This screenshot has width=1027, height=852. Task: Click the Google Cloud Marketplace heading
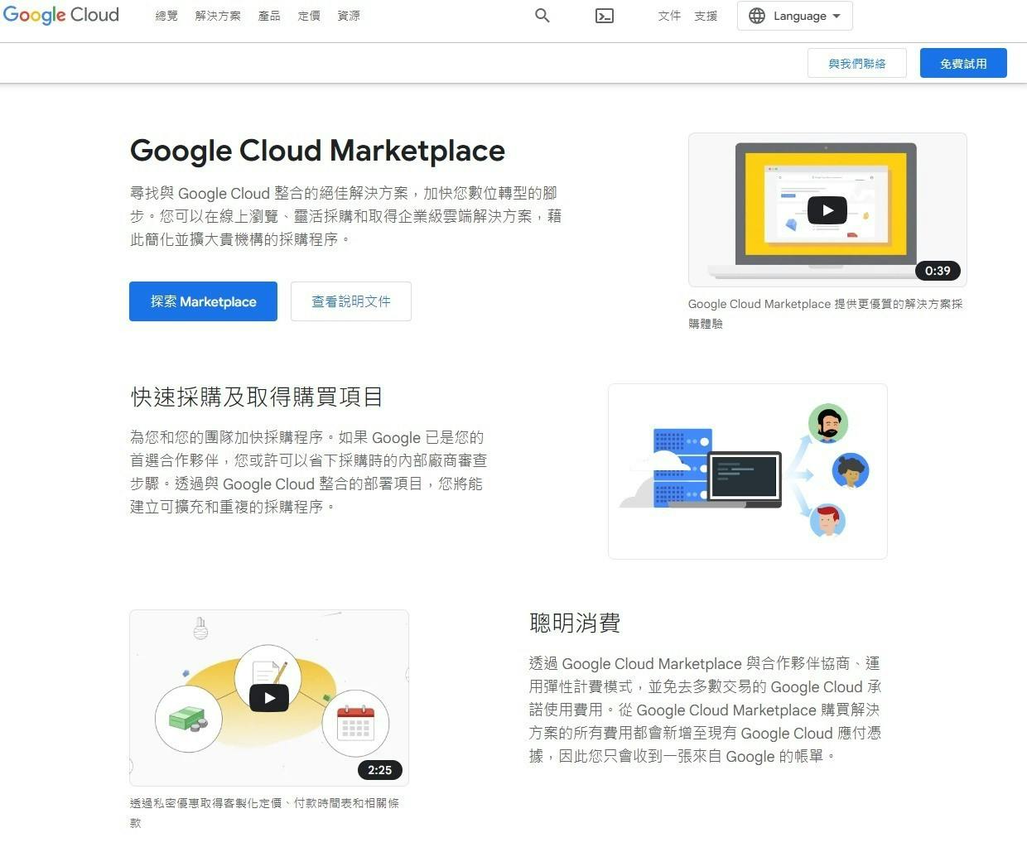coord(317,151)
